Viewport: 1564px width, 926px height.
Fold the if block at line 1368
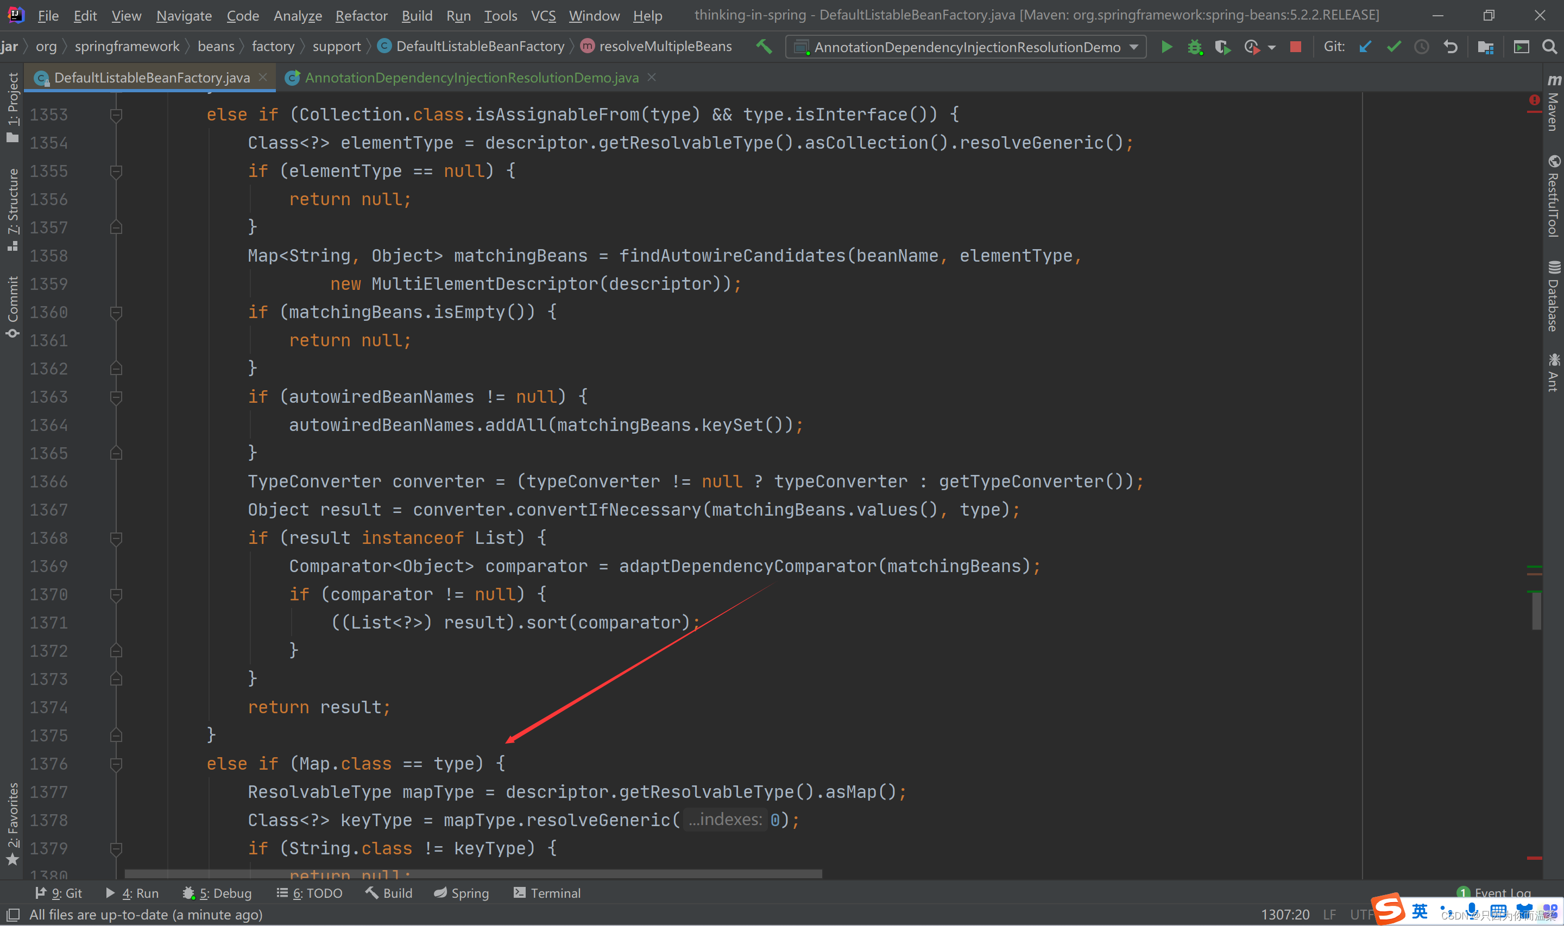click(x=116, y=538)
